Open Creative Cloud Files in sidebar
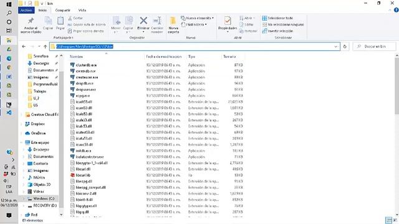This screenshot has height=224, width=399. [x=44, y=114]
